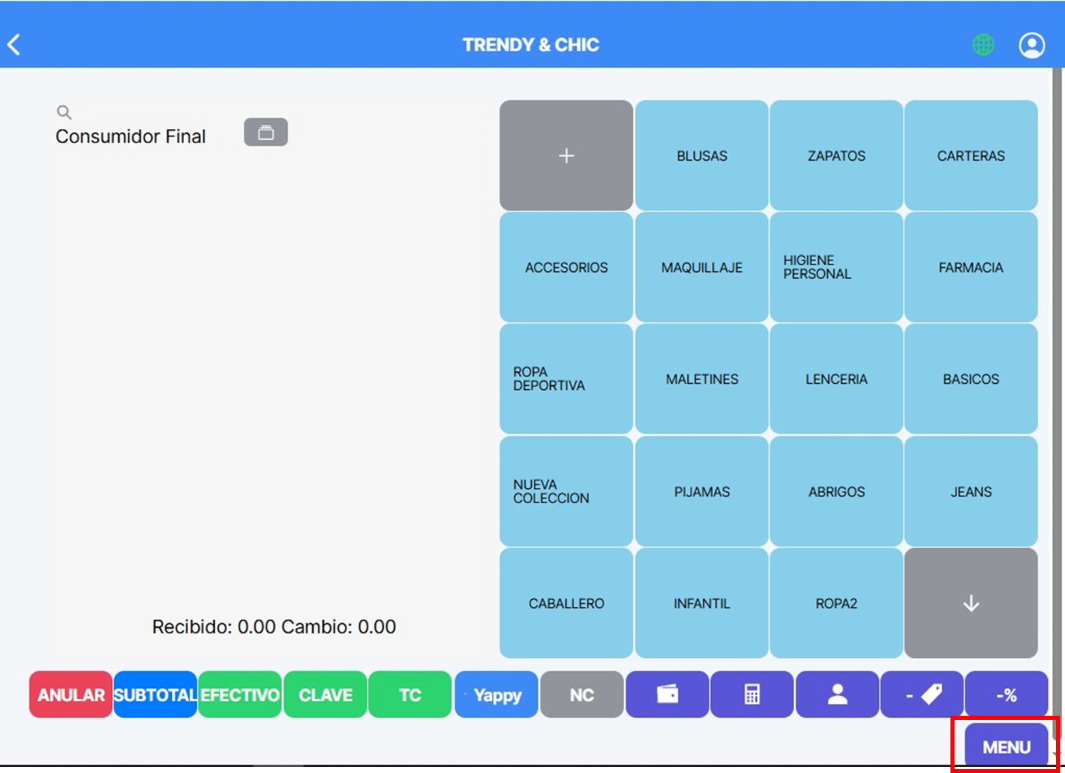Select the MAQUILLAJE category

[702, 267]
